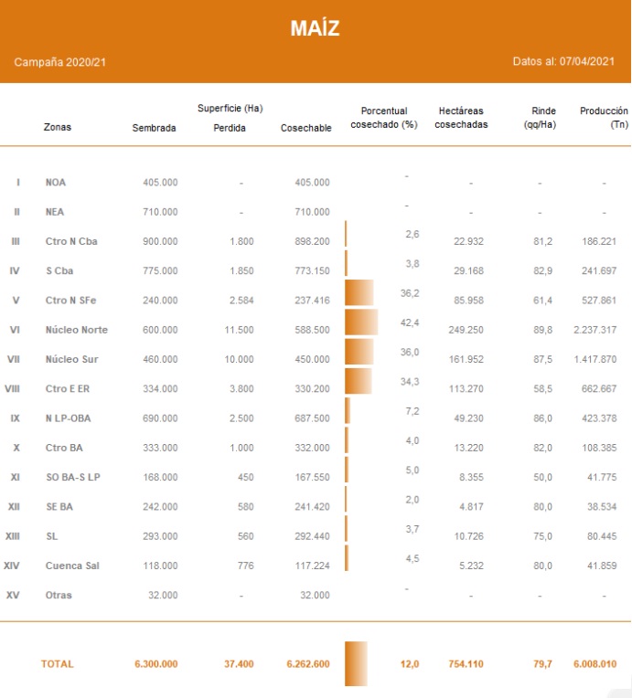Viewport: 632px width, 698px height.
Task: Click the MAÍZ title heading
Action: click(315, 28)
